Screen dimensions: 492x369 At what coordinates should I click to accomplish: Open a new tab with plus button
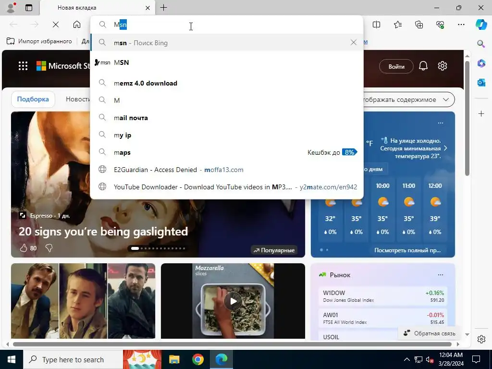163,8
